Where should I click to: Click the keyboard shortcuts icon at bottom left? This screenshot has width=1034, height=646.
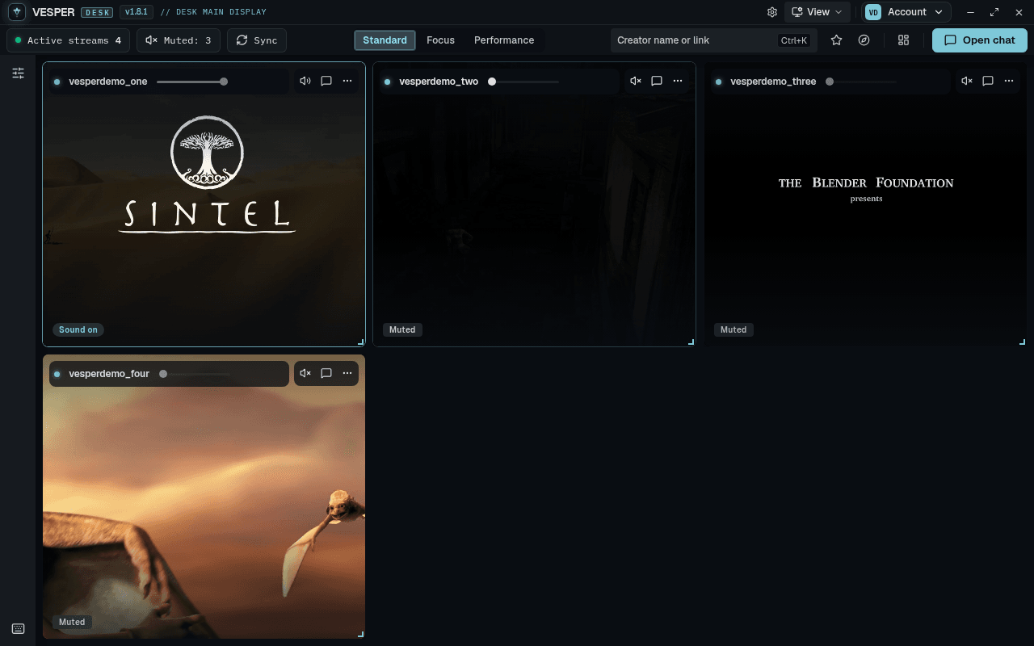coord(18,629)
